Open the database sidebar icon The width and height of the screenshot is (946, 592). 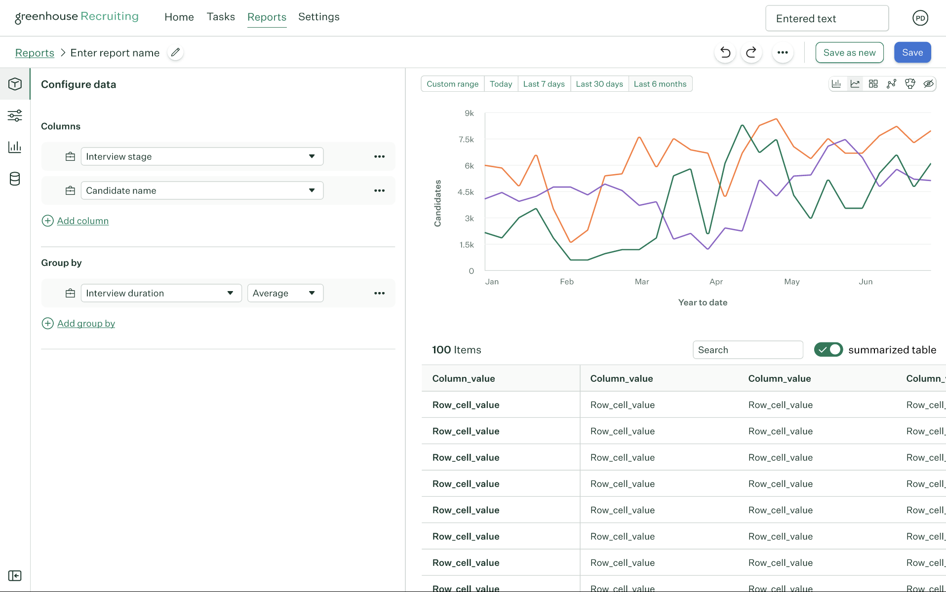click(x=15, y=179)
